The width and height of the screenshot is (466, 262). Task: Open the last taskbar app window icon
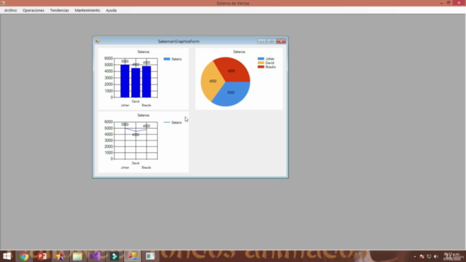[151, 256]
